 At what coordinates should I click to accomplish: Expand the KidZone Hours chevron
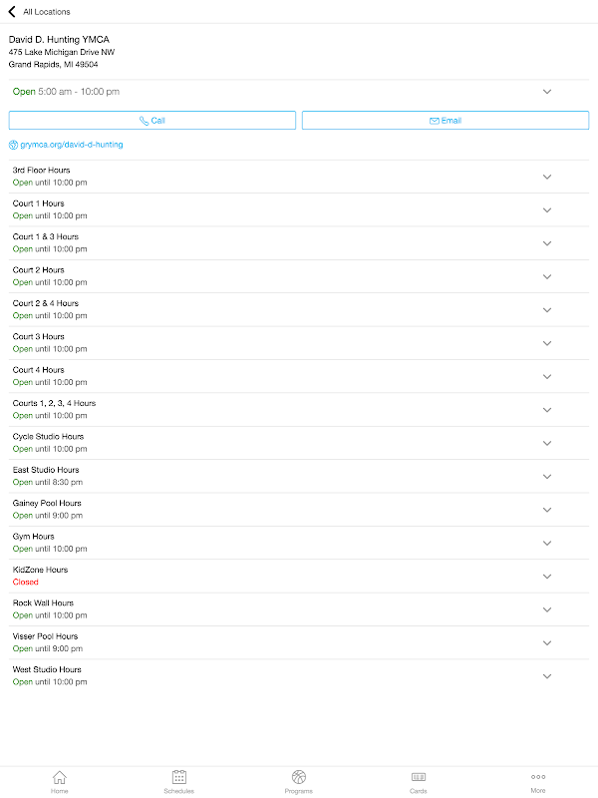(547, 577)
